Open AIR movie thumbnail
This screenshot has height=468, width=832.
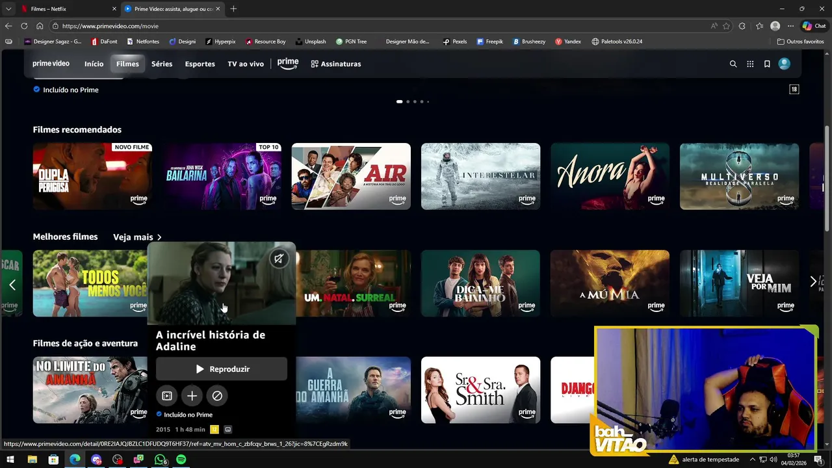(351, 176)
